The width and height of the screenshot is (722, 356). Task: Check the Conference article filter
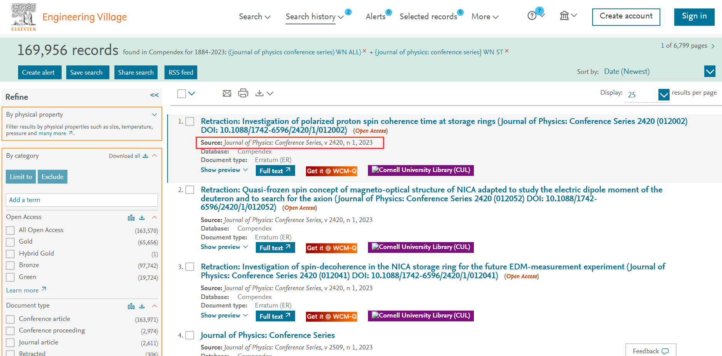tap(10, 319)
